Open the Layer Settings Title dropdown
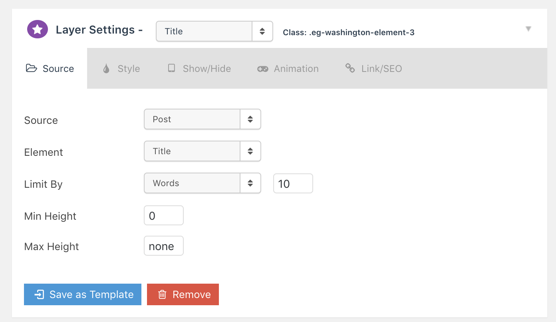The height and width of the screenshot is (322, 556). click(x=214, y=31)
